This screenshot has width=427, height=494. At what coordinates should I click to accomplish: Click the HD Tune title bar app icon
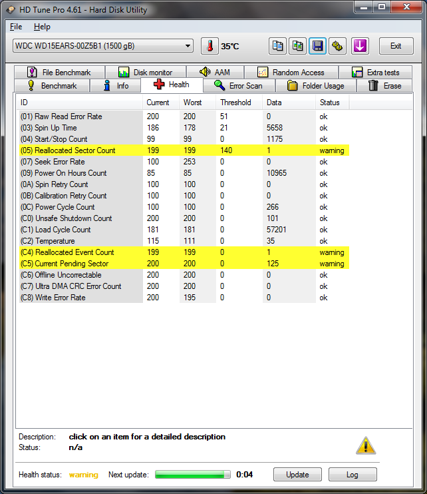(x=11, y=10)
